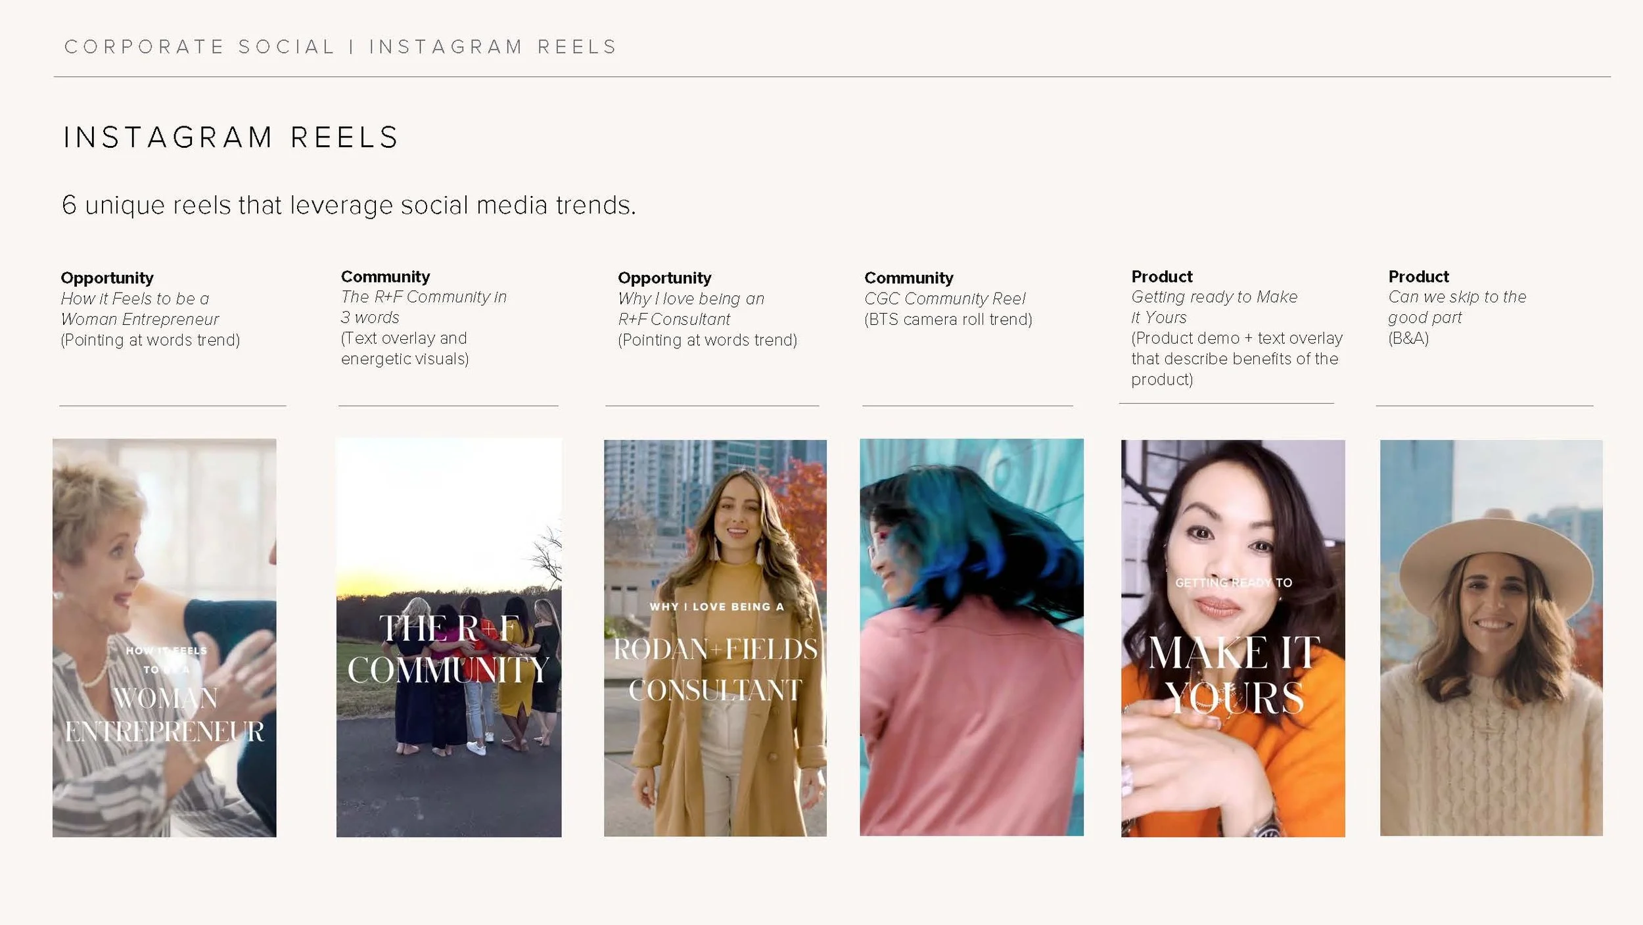
Task: Click '(BTS camera roll trend)' description
Action: click(x=948, y=320)
